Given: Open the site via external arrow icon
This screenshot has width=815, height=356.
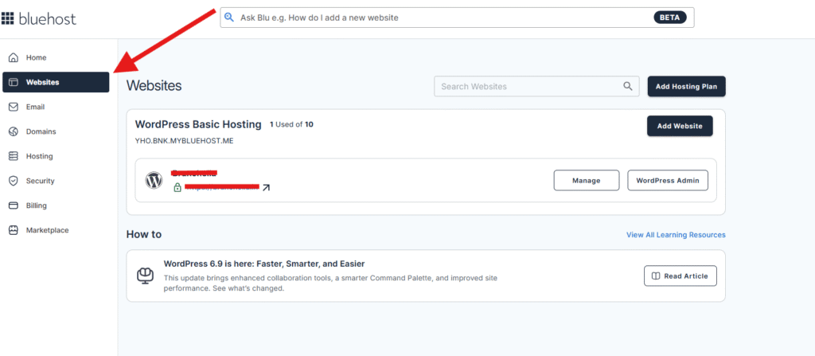Looking at the screenshot, I should point(266,187).
